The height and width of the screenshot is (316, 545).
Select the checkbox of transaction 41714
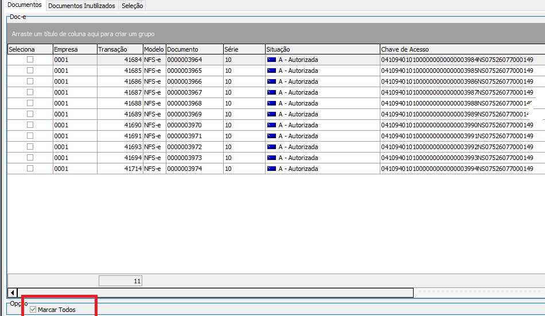pos(30,168)
